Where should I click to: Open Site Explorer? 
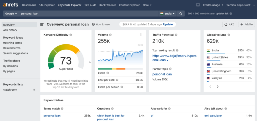(x=47, y=5)
